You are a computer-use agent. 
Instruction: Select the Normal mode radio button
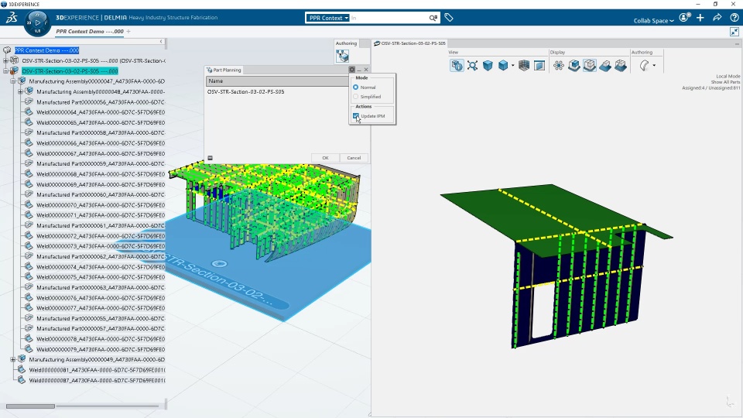pyautogui.click(x=355, y=87)
